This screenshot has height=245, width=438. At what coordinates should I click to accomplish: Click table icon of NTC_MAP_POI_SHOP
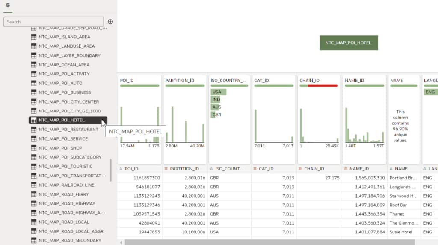33,148
